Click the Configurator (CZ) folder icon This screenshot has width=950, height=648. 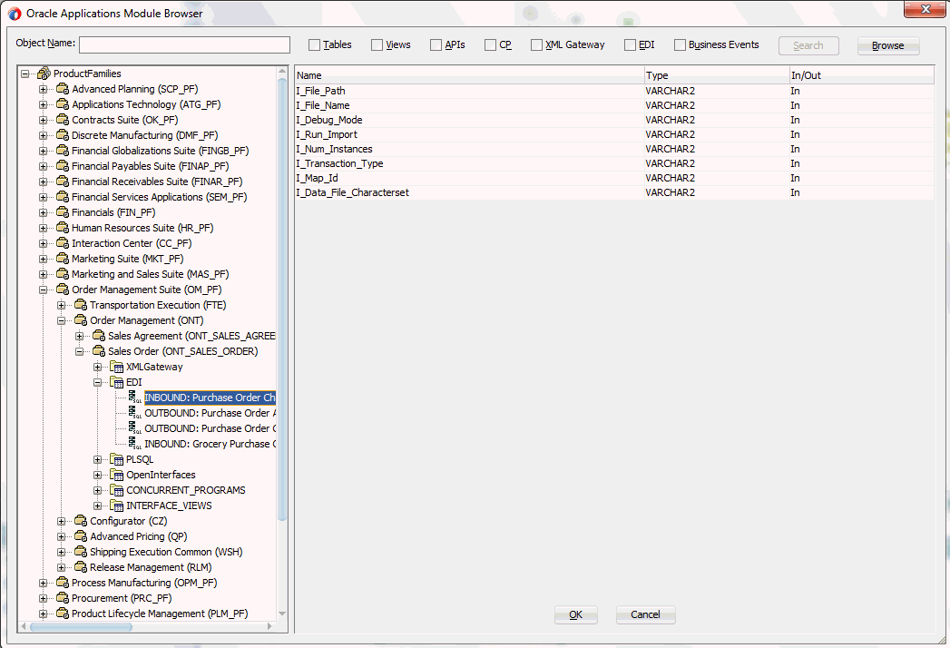81,521
